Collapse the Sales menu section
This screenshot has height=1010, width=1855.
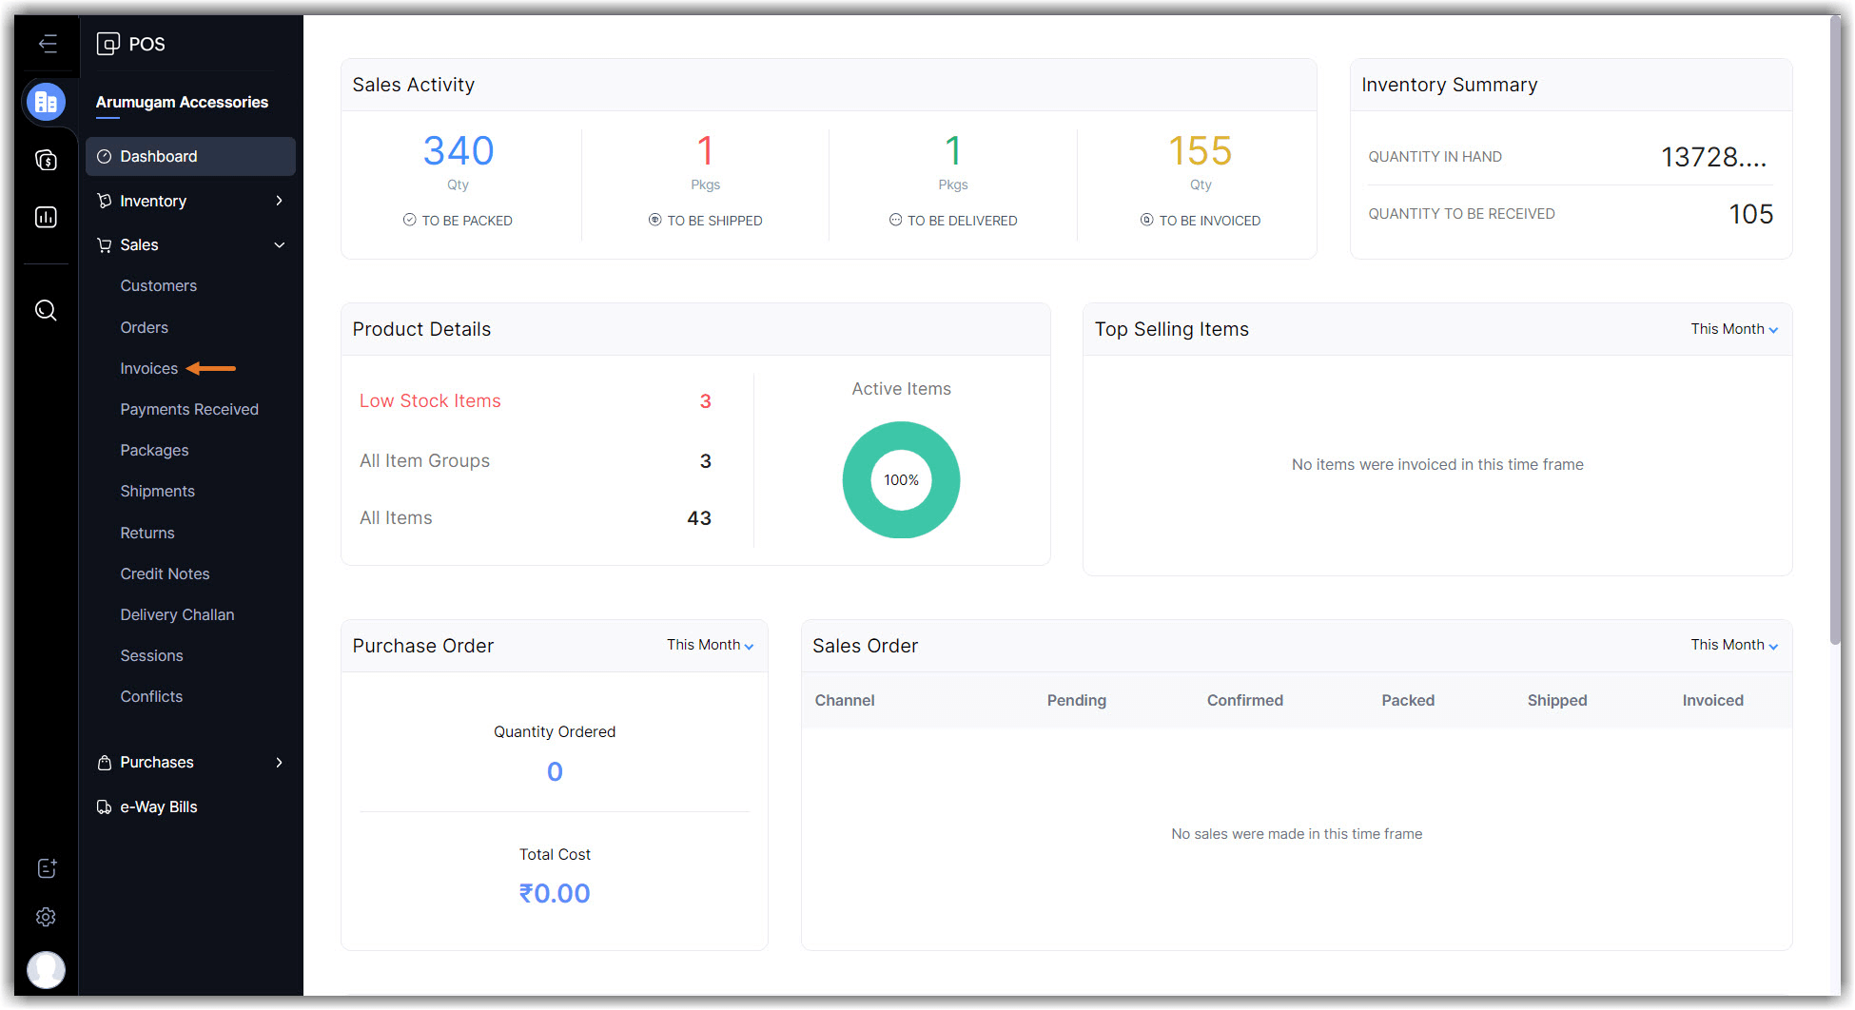pos(279,245)
